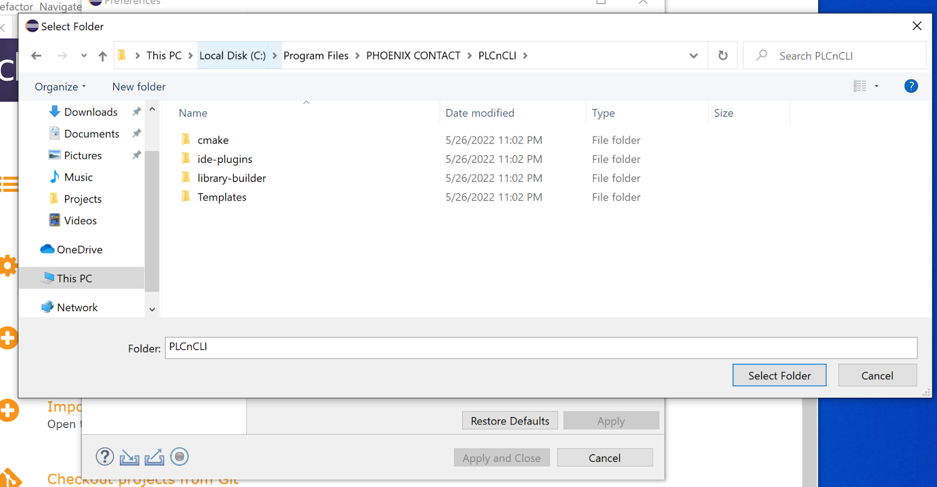This screenshot has width=937, height=487.
Task: Expand the chevron after Local Disk (C:)
Action: (275, 56)
